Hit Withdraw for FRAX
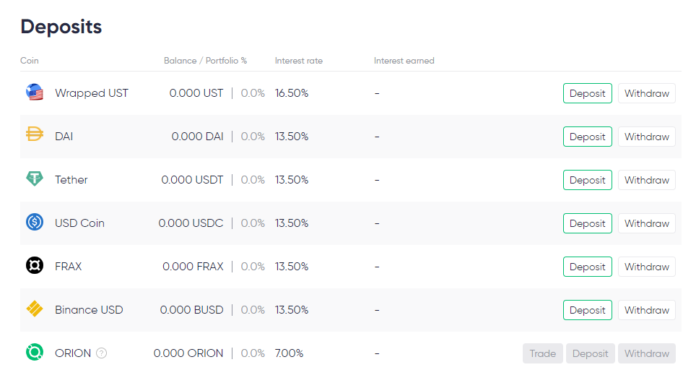696x383 pixels. [646, 267]
